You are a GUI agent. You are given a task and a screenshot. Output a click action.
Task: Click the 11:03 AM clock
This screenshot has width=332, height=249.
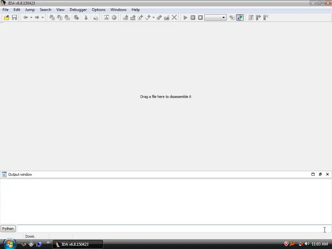point(320,244)
